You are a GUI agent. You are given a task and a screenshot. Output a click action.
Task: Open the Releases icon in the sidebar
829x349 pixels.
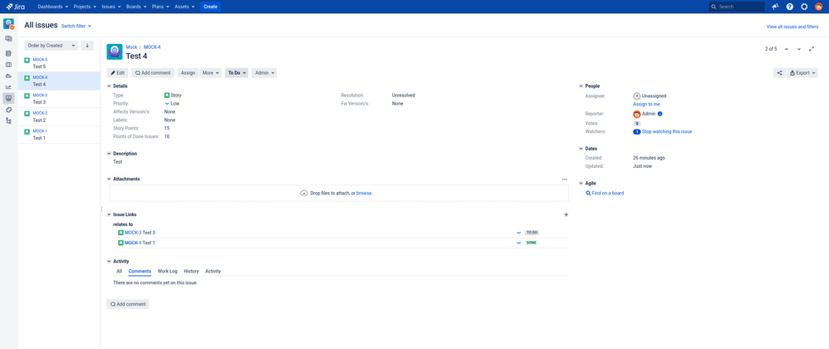[8, 76]
